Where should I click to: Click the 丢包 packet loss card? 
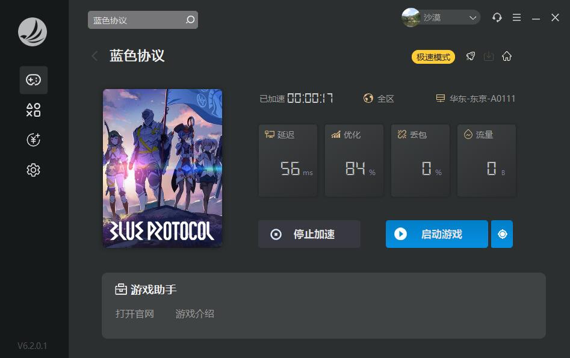tap(420, 160)
